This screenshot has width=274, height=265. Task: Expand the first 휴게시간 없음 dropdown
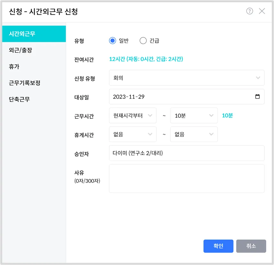point(133,134)
